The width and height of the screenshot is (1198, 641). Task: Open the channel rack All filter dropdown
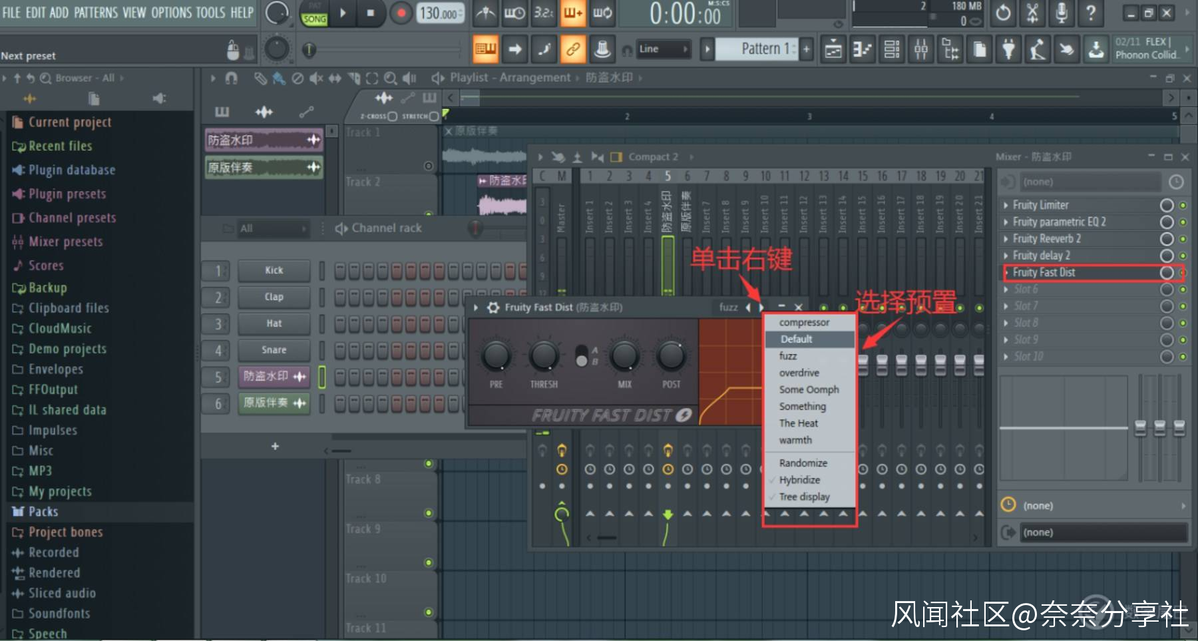pos(273,228)
